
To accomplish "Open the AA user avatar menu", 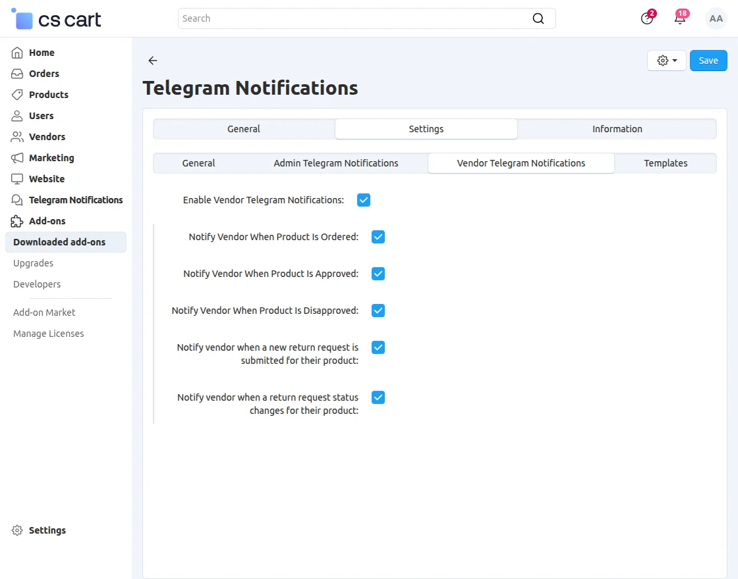I will click(716, 18).
